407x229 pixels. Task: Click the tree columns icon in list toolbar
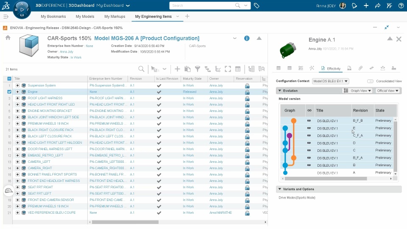pos(251,69)
